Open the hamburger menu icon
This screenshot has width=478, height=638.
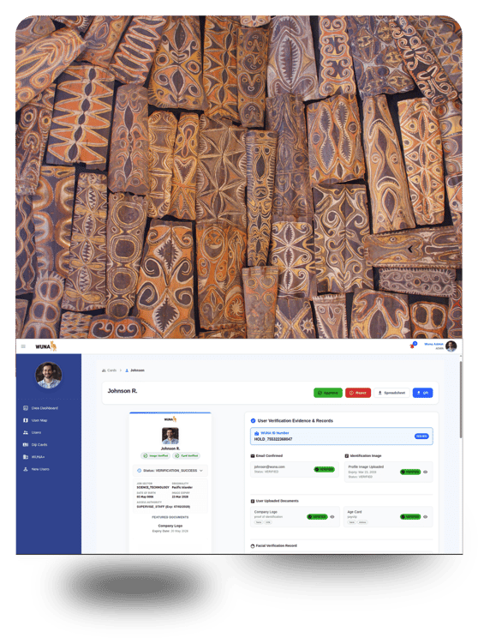click(x=23, y=346)
